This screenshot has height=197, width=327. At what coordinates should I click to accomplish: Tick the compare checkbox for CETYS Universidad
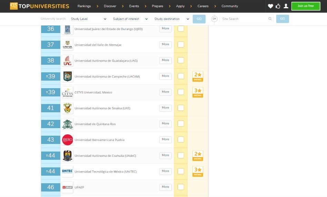tap(181, 92)
